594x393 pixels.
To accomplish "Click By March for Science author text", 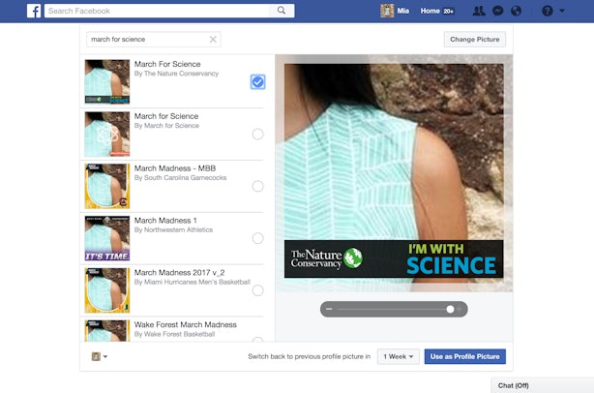I will point(166,126).
